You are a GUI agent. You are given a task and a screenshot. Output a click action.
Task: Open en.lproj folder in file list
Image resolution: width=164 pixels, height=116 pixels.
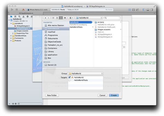point(108,22)
